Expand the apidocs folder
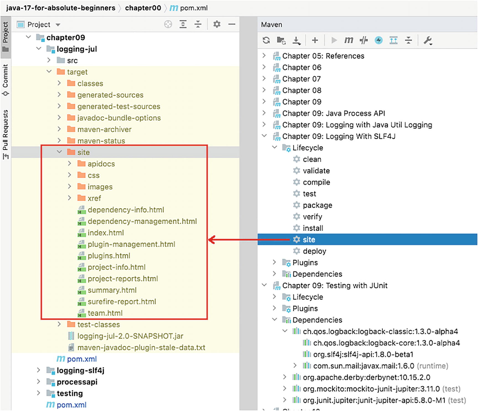 (70, 164)
